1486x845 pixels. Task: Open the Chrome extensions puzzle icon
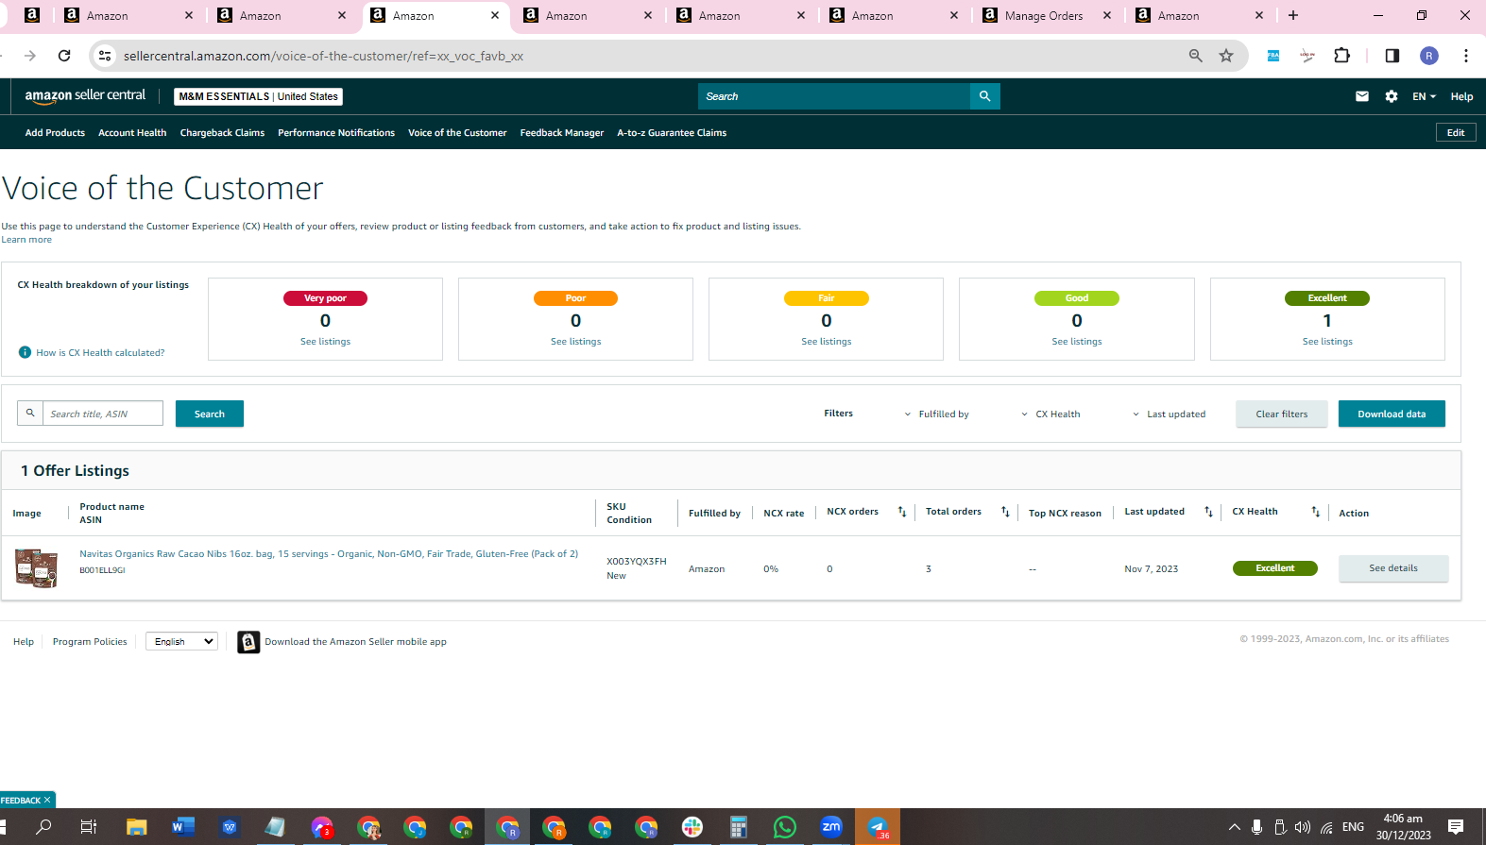pyautogui.click(x=1342, y=56)
